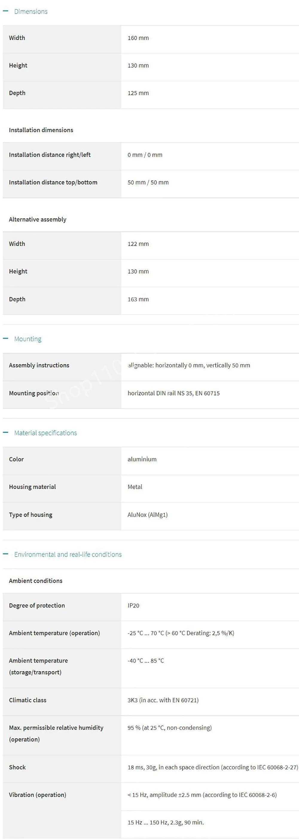Click the minus icon beside Mounting
The image size is (299, 839).
coord(5,338)
